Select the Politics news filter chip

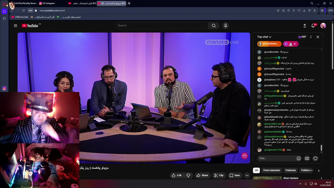click(307, 170)
